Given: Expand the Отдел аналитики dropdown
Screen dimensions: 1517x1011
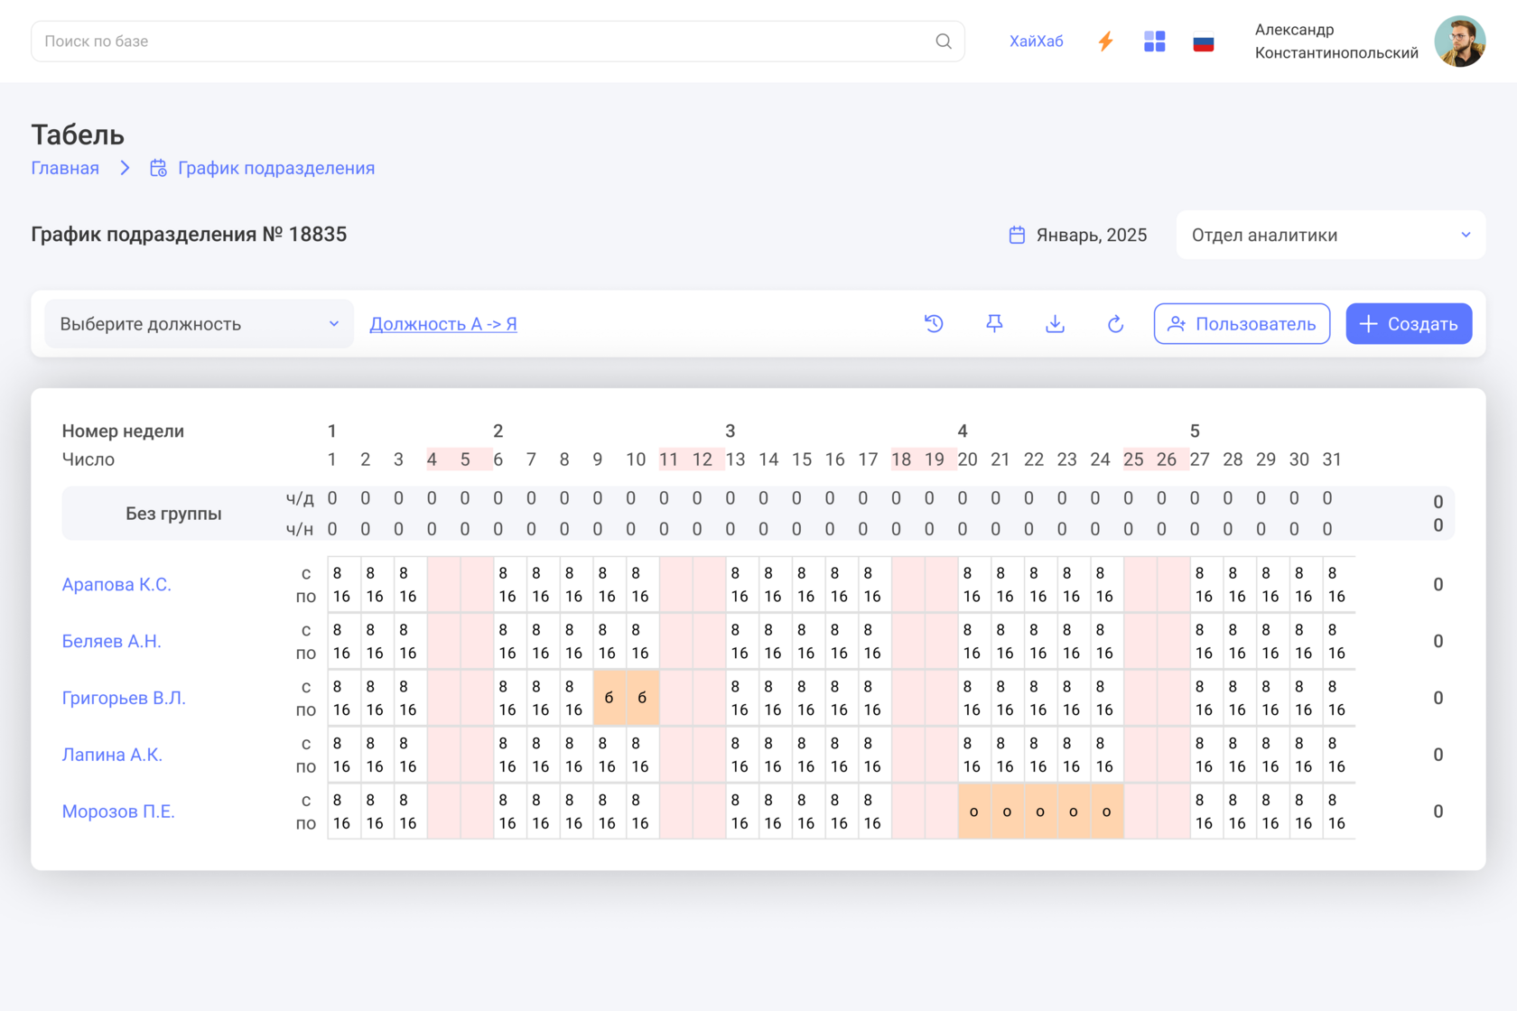Looking at the screenshot, I should point(1330,236).
